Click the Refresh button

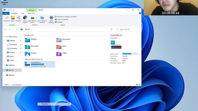click(x=111, y=30)
